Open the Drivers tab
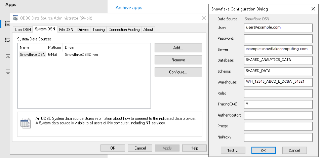The height and width of the screenshot is (158, 321). pos(83,30)
